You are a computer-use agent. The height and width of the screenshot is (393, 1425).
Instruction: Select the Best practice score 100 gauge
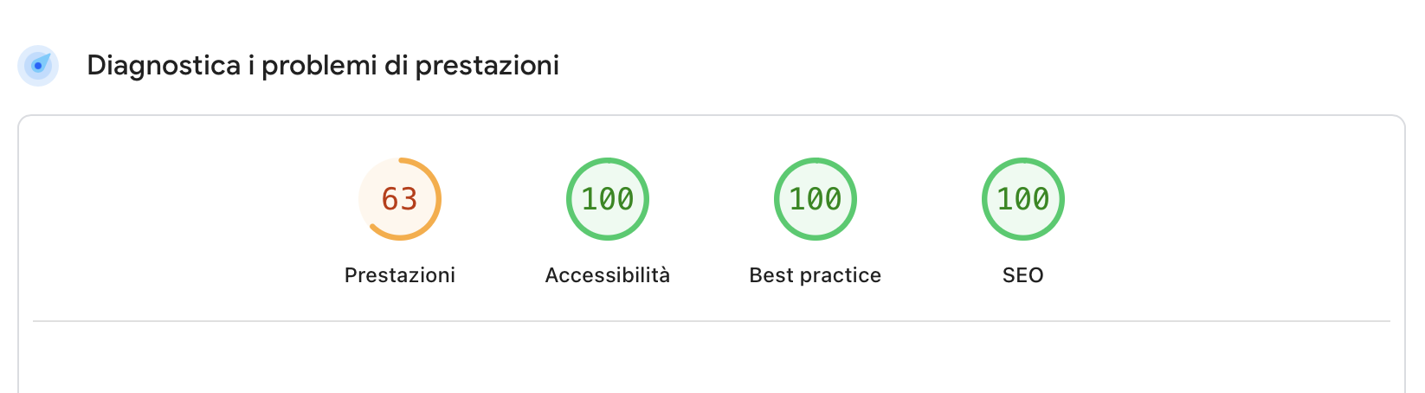816,199
